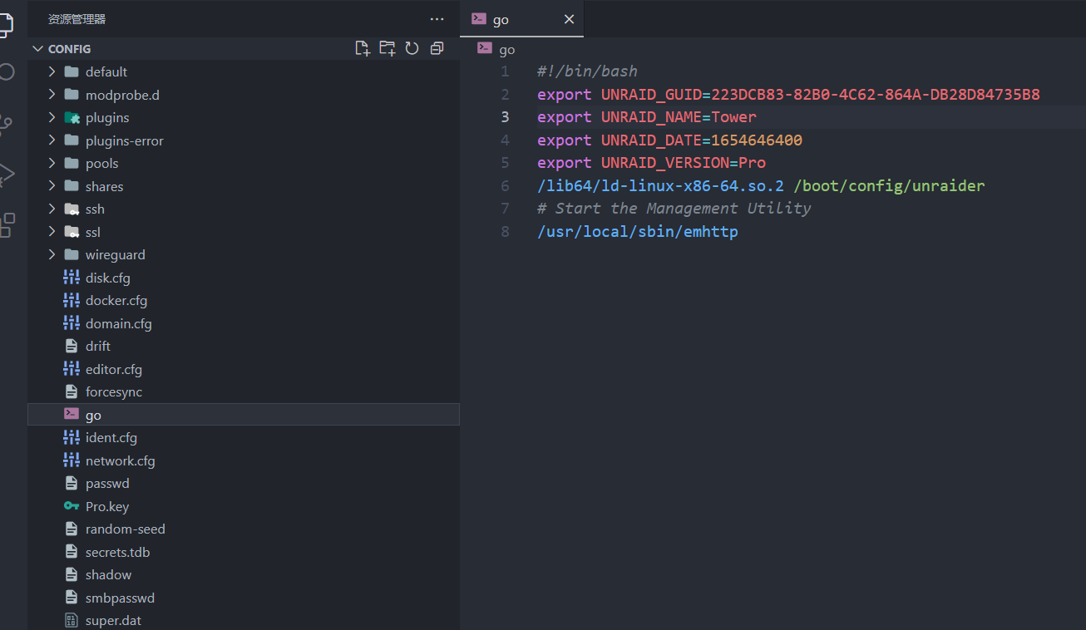
Task: Click the Start the Management Utility comment
Action: click(x=674, y=209)
